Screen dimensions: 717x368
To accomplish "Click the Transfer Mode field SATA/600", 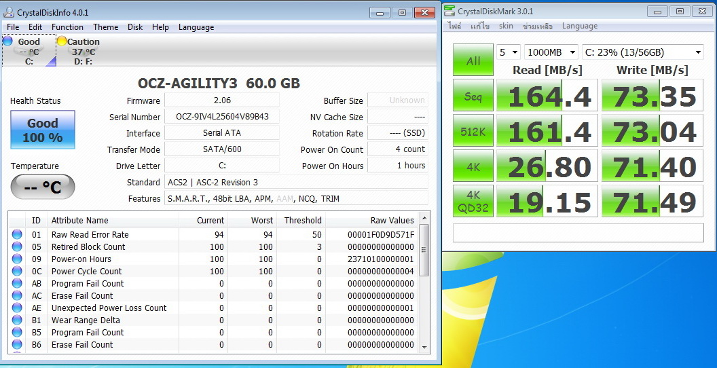I will (x=222, y=149).
